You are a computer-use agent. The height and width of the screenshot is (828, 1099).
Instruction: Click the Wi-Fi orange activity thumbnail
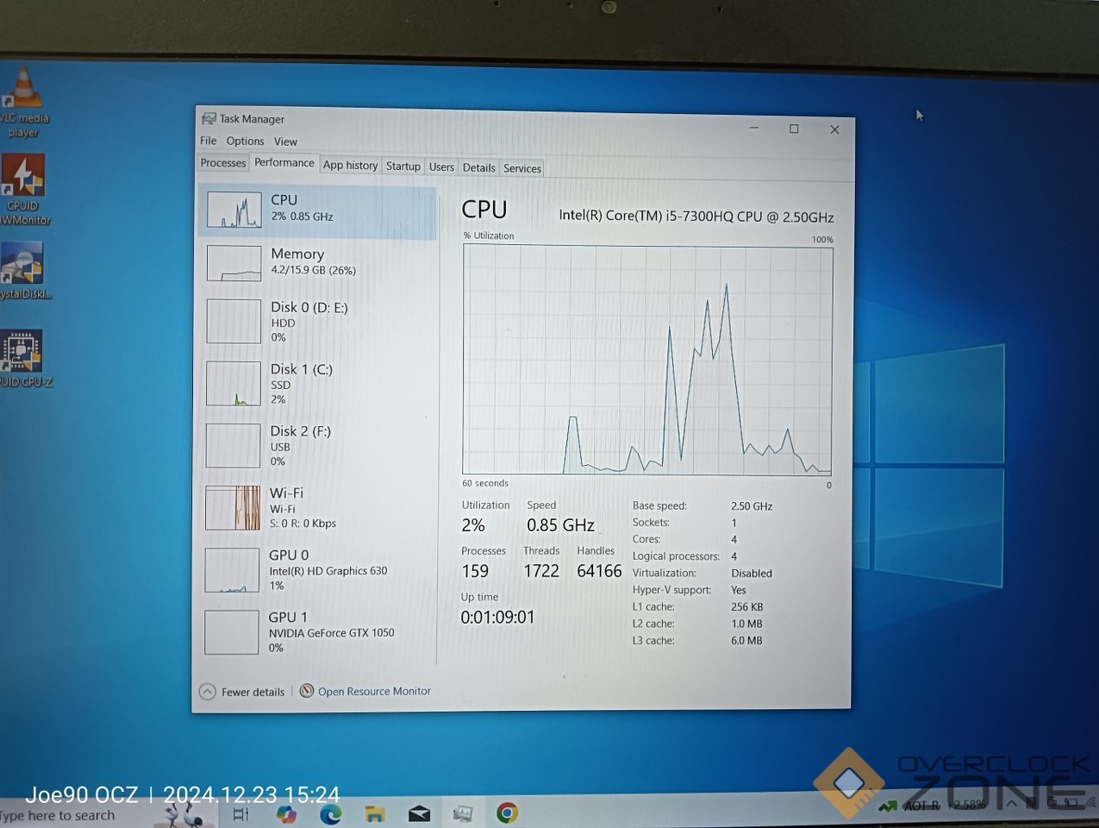click(233, 508)
